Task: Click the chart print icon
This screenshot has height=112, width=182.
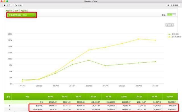Action: coord(171,25)
